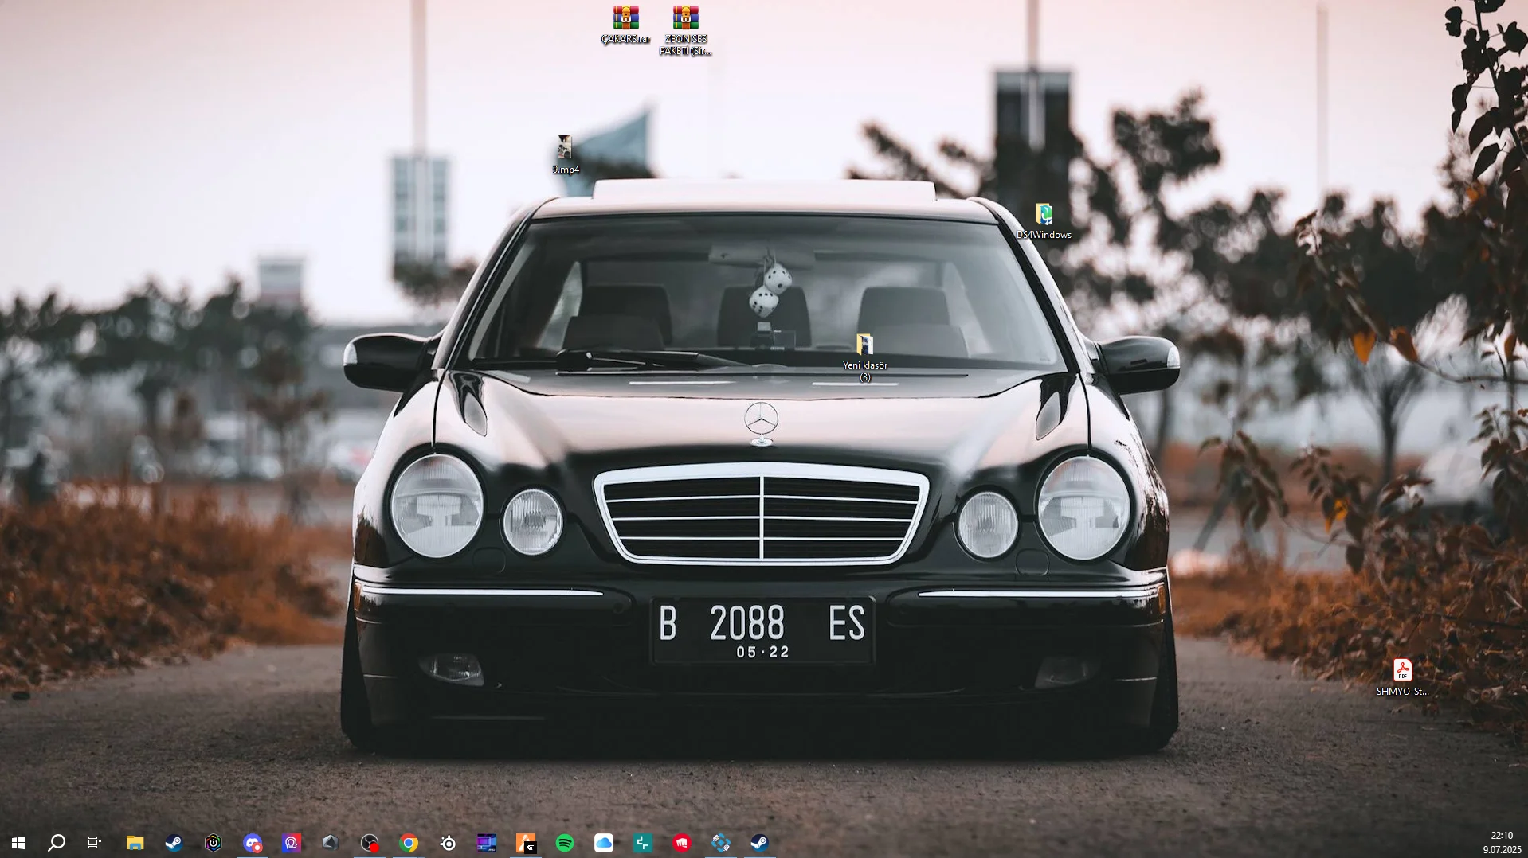
Task: Click the clock showing 22:10
Action: point(1501,836)
